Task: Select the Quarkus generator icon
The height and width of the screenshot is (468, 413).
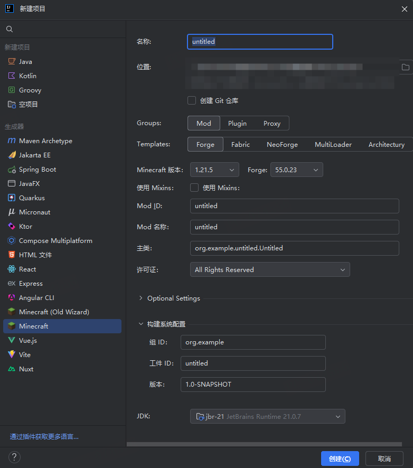Action: 12,198
